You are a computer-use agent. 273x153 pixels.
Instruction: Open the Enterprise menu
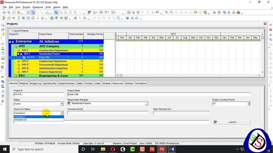click(38, 7)
